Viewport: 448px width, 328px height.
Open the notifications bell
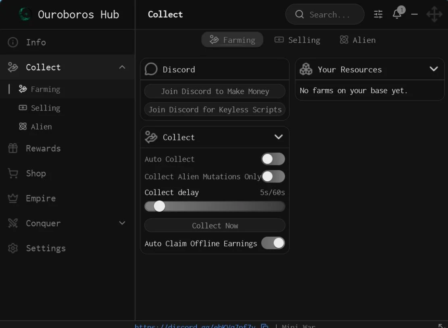tap(397, 13)
